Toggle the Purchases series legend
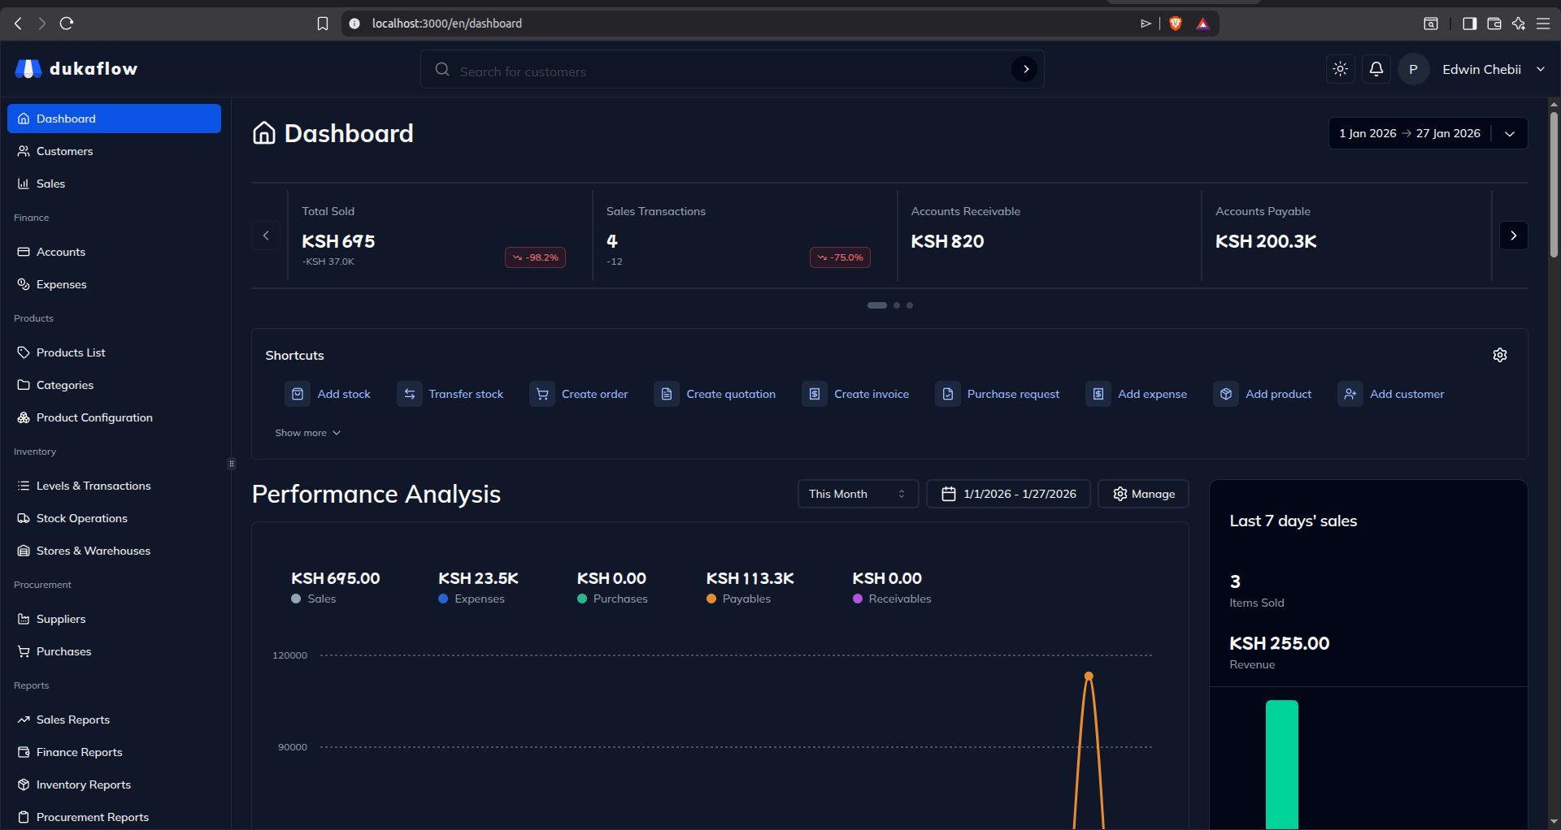The height and width of the screenshot is (830, 1561). click(612, 599)
